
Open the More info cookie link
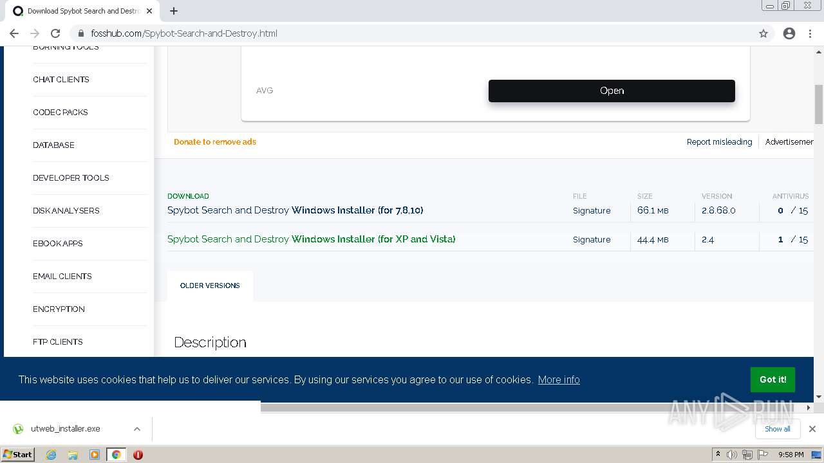pyautogui.click(x=559, y=380)
